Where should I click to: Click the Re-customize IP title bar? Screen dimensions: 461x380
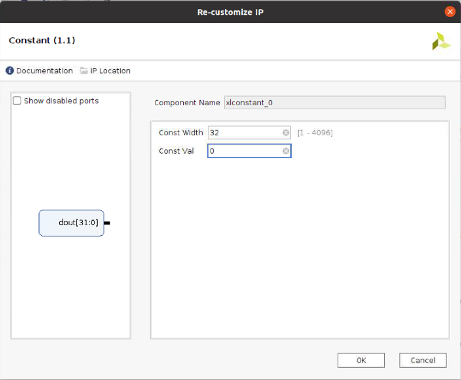tap(230, 12)
